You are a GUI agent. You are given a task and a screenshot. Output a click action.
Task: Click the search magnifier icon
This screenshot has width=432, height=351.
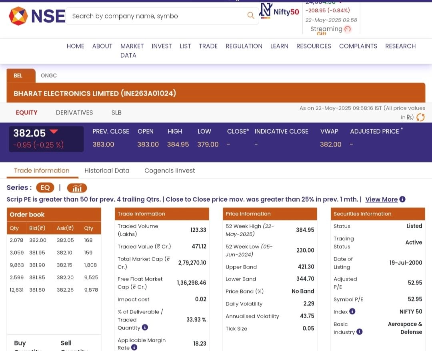[x=251, y=16]
